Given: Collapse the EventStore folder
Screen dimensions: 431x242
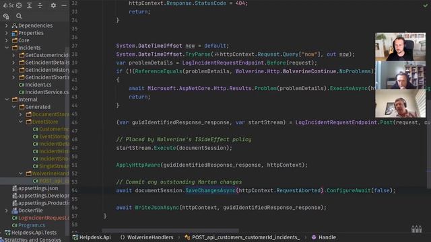Looking at the screenshot, I should click(21, 122).
